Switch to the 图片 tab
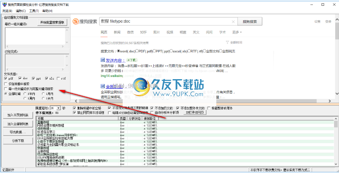The image size is (339, 174). pos(157,32)
